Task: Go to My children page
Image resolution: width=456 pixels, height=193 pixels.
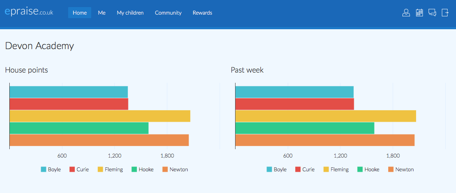Action: pos(130,13)
